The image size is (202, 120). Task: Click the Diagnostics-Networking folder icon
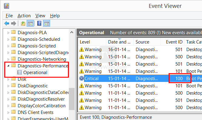tap(13, 59)
